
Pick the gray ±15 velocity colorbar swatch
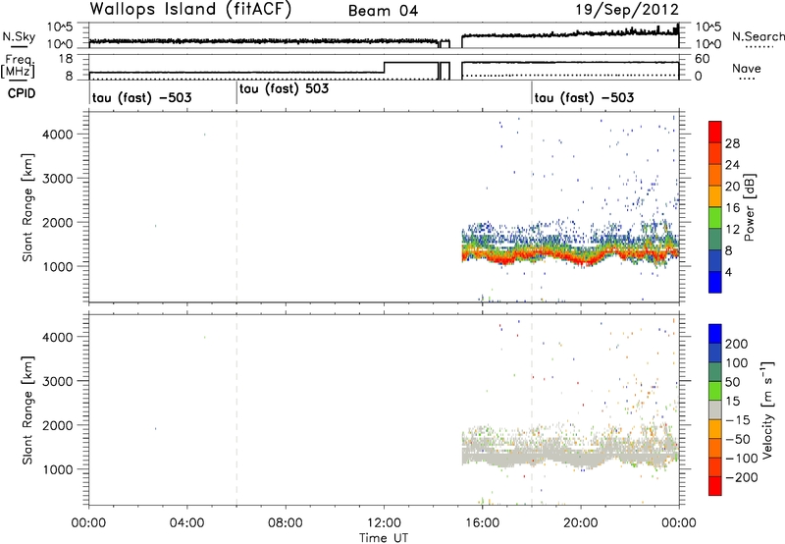pyautogui.click(x=715, y=410)
